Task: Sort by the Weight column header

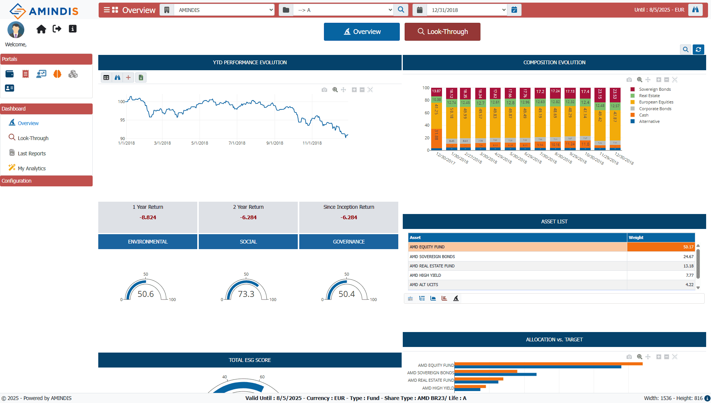Action: click(661, 238)
